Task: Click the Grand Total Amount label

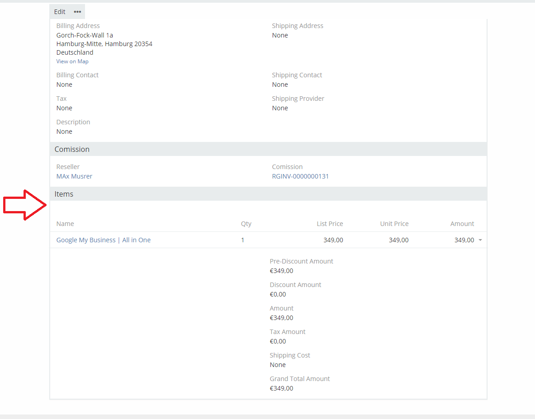Action: click(x=300, y=379)
